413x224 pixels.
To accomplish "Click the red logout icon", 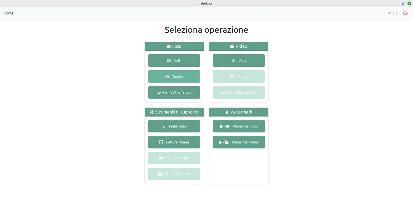I will [x=406, y=13].
